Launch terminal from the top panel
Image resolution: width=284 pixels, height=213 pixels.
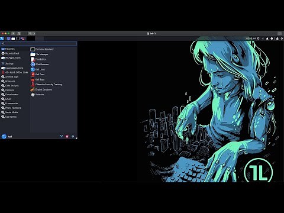18,38
